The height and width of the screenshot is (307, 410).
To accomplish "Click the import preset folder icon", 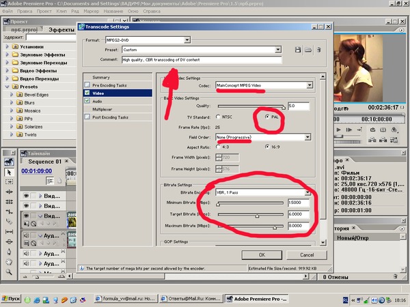I will click(x=308, y=50).
